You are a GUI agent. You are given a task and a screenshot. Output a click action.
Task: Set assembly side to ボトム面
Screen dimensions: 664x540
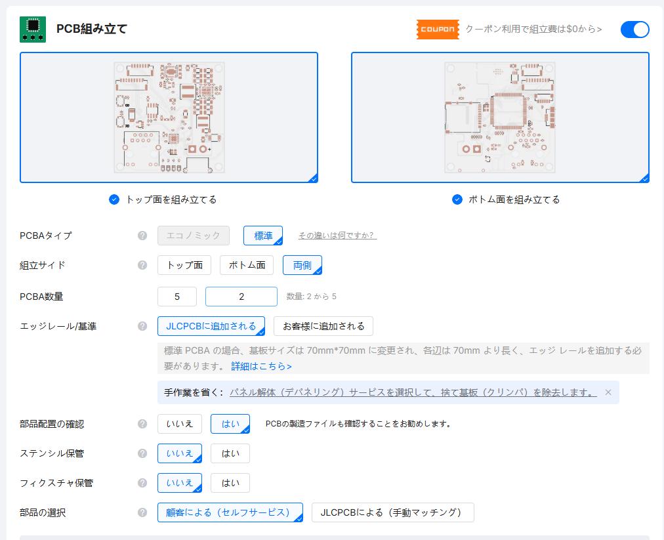pyautogui.click(x=247, y=265)
